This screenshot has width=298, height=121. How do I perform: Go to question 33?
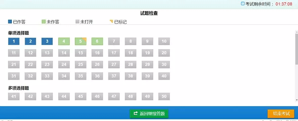(47, 76)
